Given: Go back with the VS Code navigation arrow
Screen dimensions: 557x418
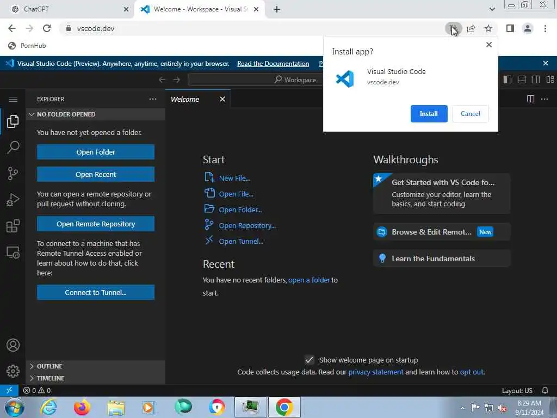Looking at the screenshot, I should click(x=162, y=79).
